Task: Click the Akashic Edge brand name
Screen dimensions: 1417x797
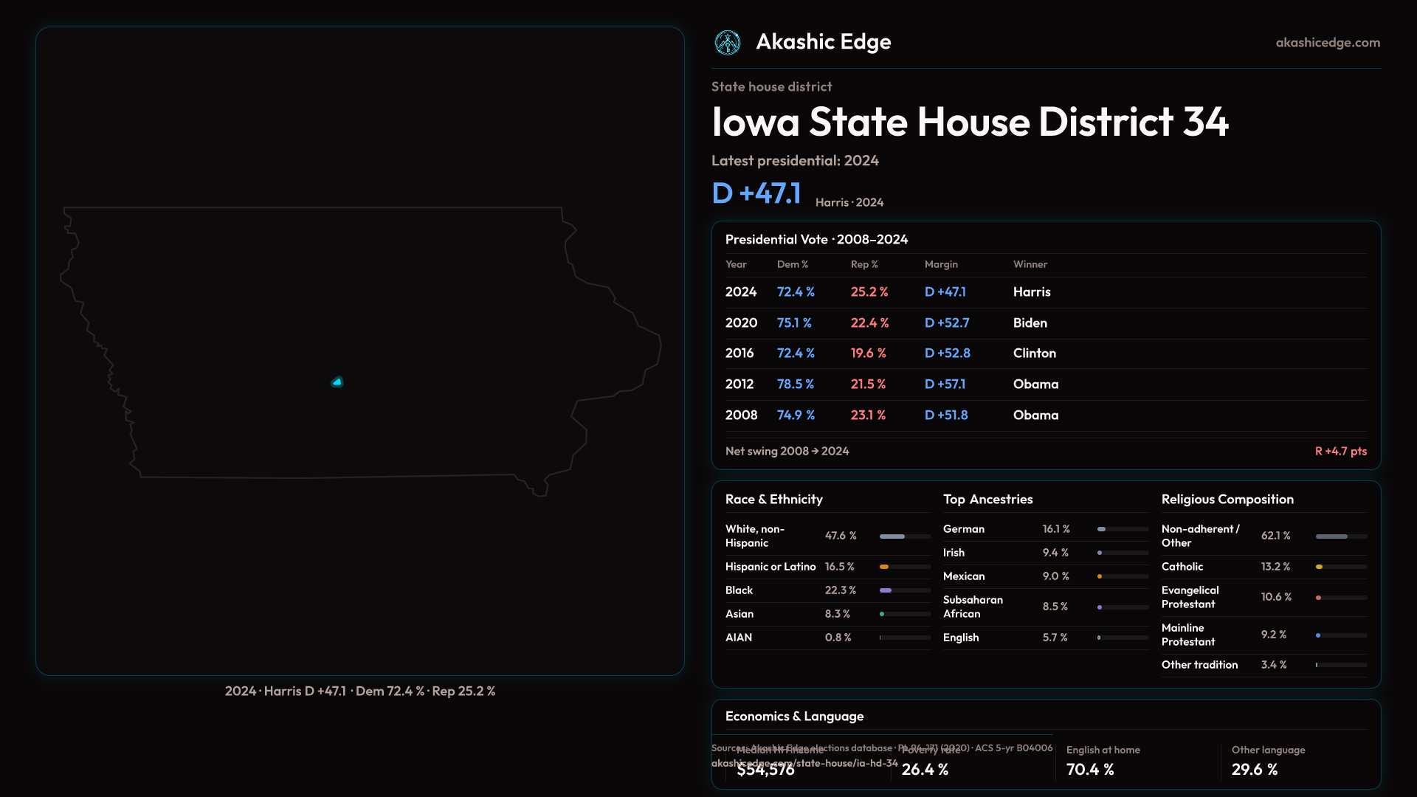Action: pyautogui.click(x=823, y=42)
